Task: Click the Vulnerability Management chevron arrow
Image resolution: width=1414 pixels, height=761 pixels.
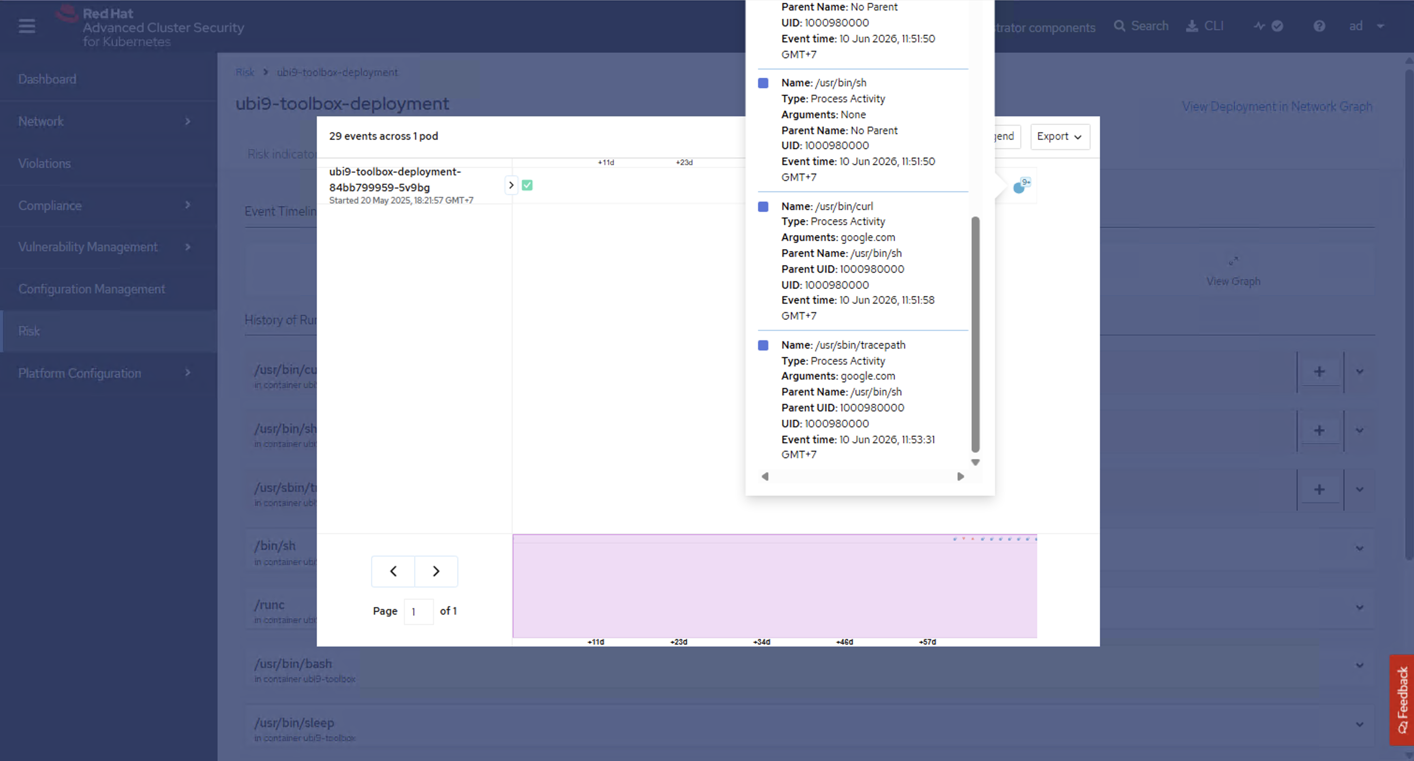Action: coord(188,247)
